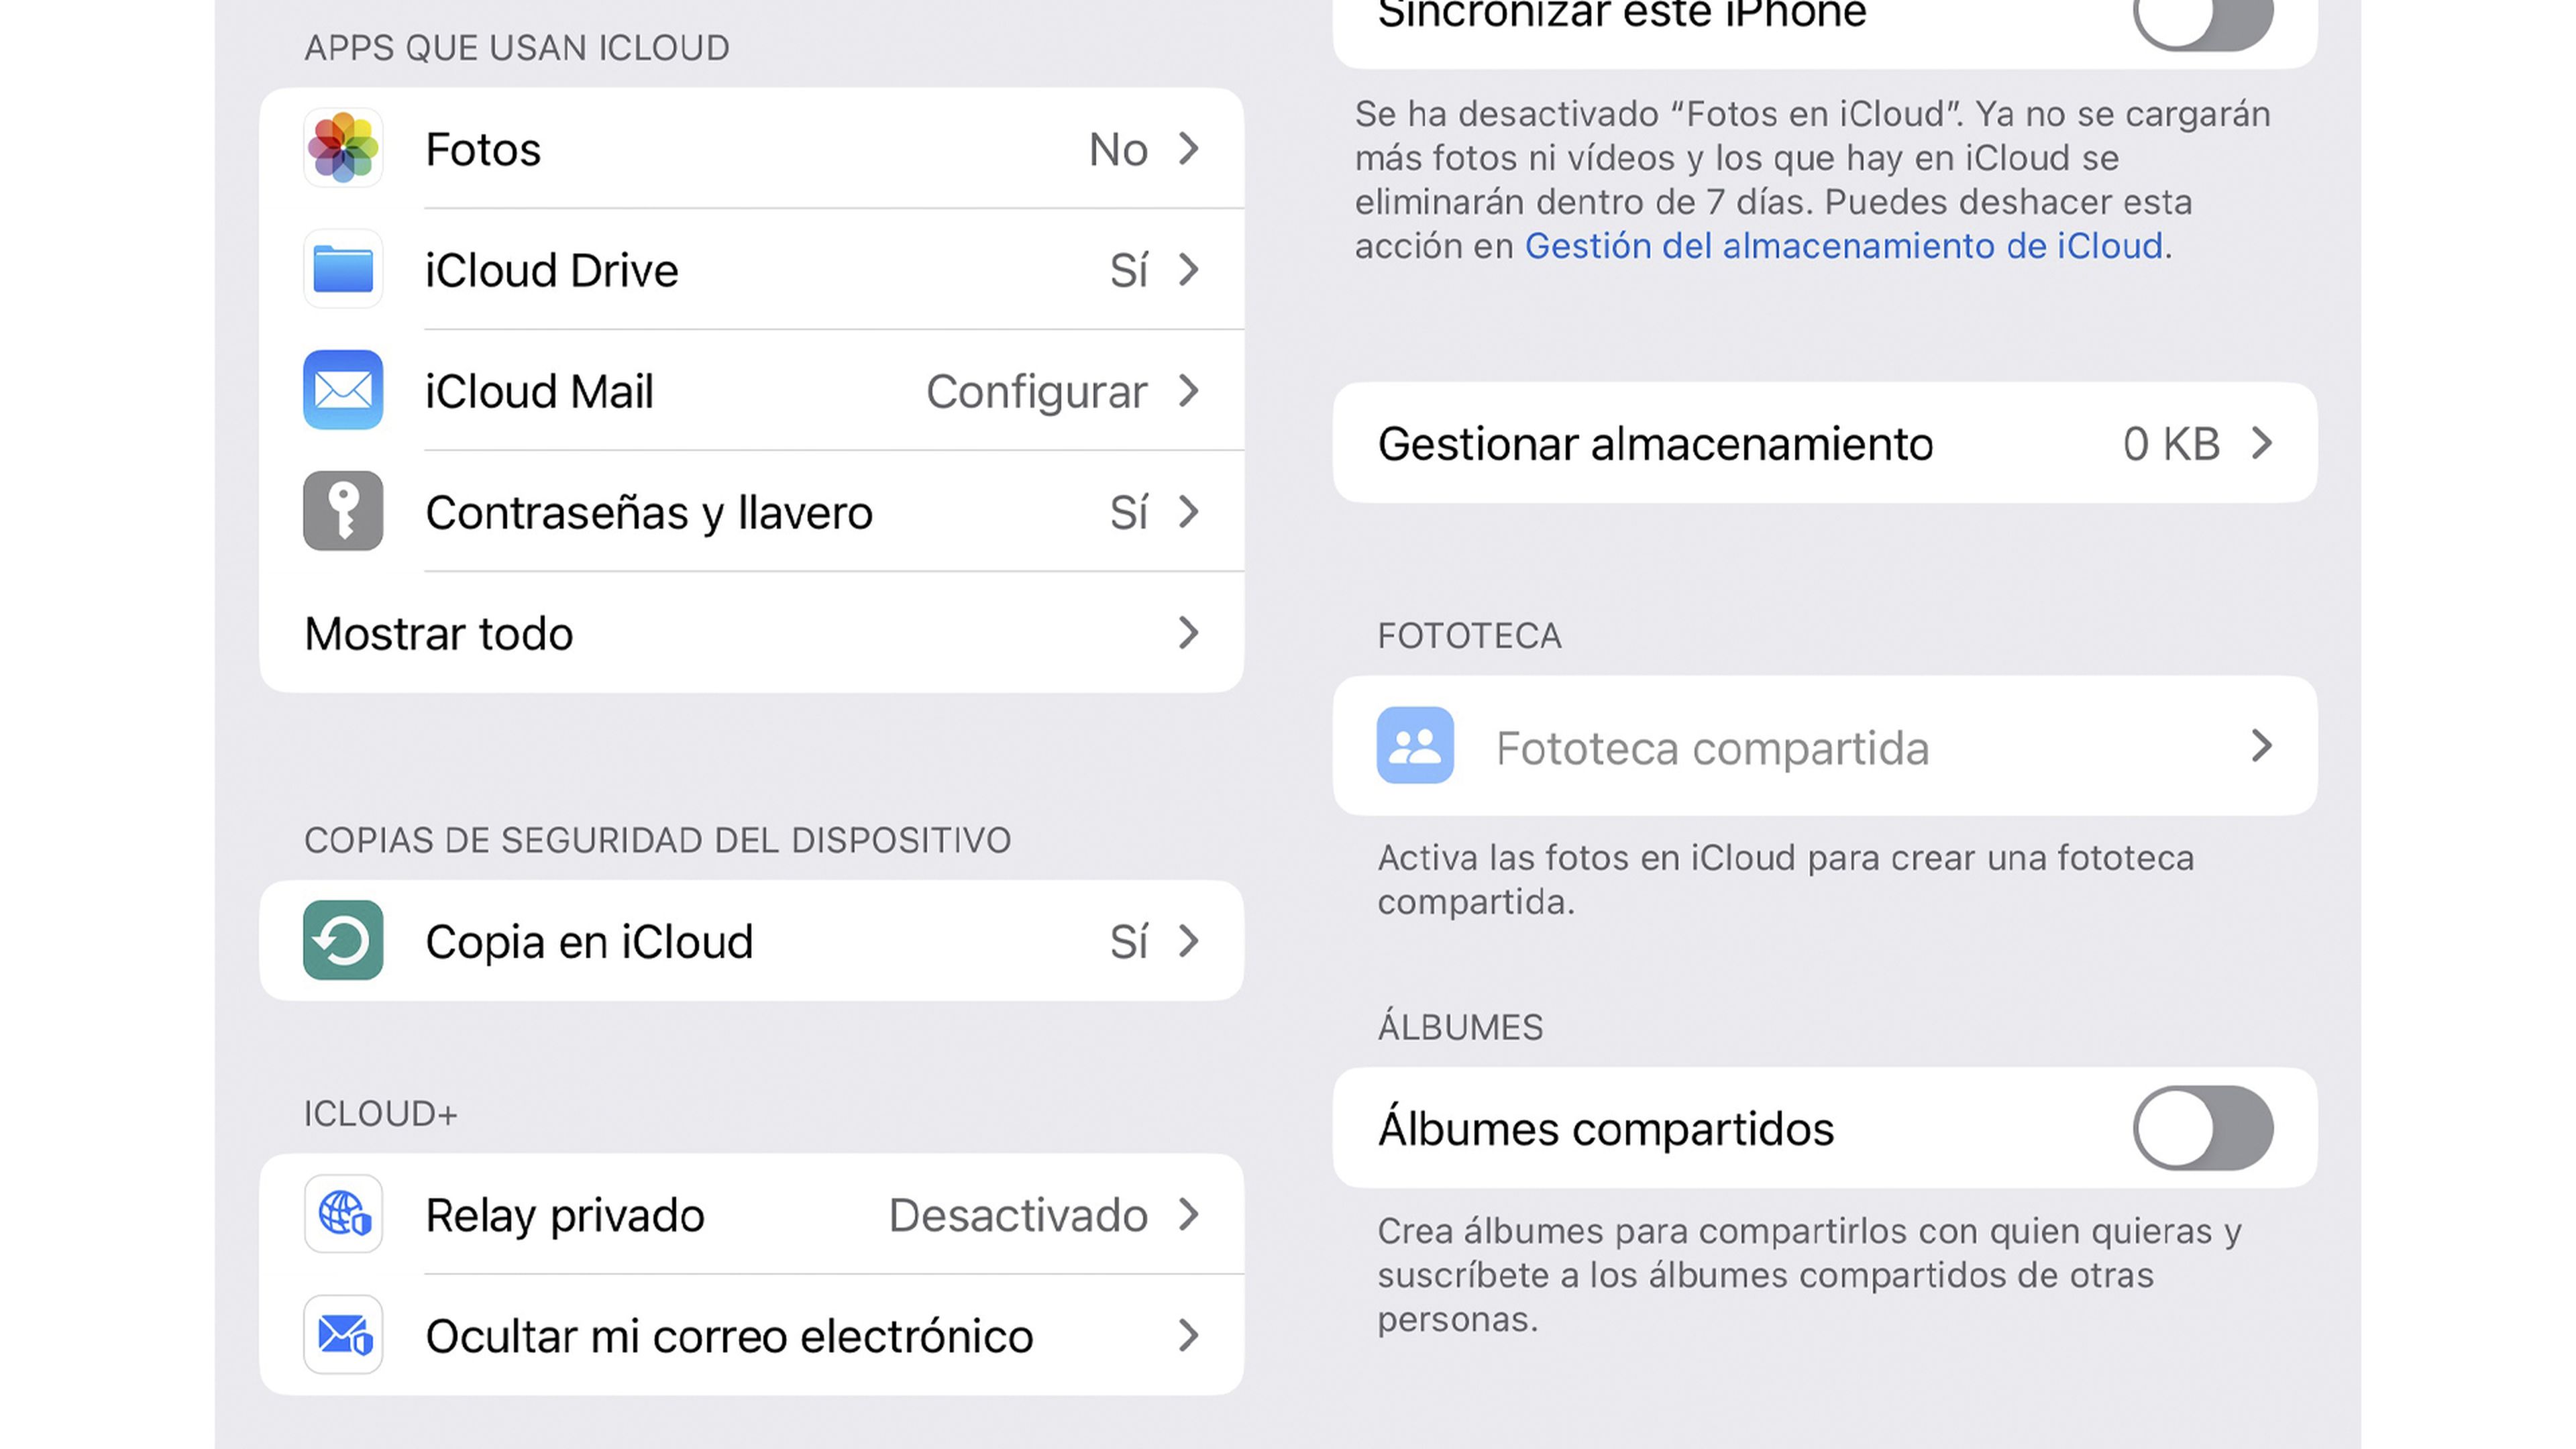
Task: Enable the Sincronizar este iPhone switch
Action: pos(2203,18)
